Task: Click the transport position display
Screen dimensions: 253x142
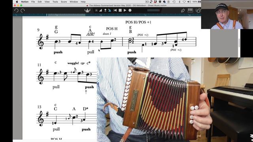Action: pos(153,10)
